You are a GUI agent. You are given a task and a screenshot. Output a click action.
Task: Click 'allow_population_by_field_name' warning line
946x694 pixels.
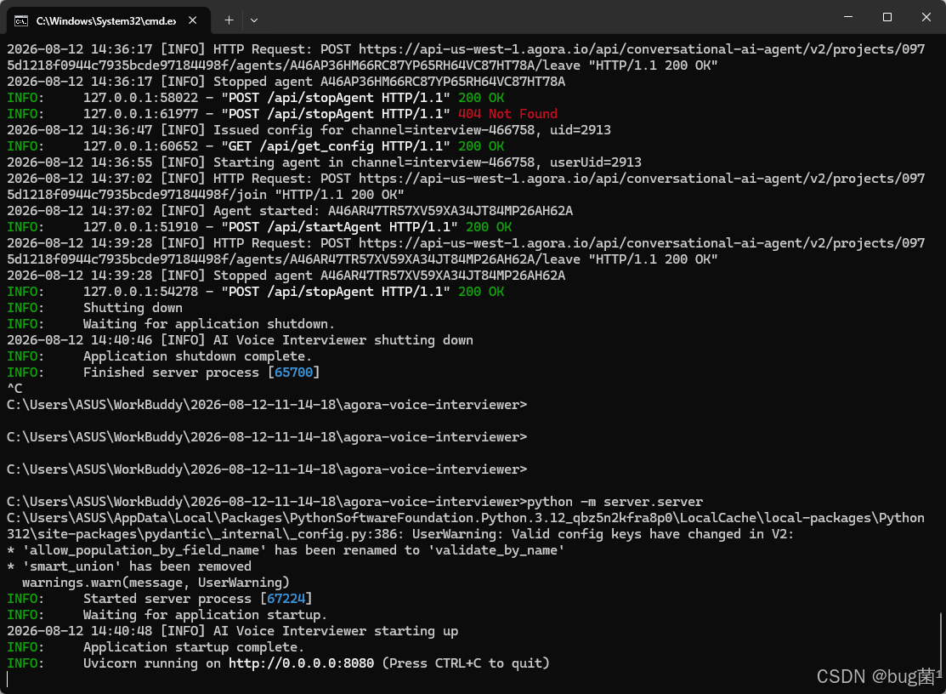coord(286,549)
